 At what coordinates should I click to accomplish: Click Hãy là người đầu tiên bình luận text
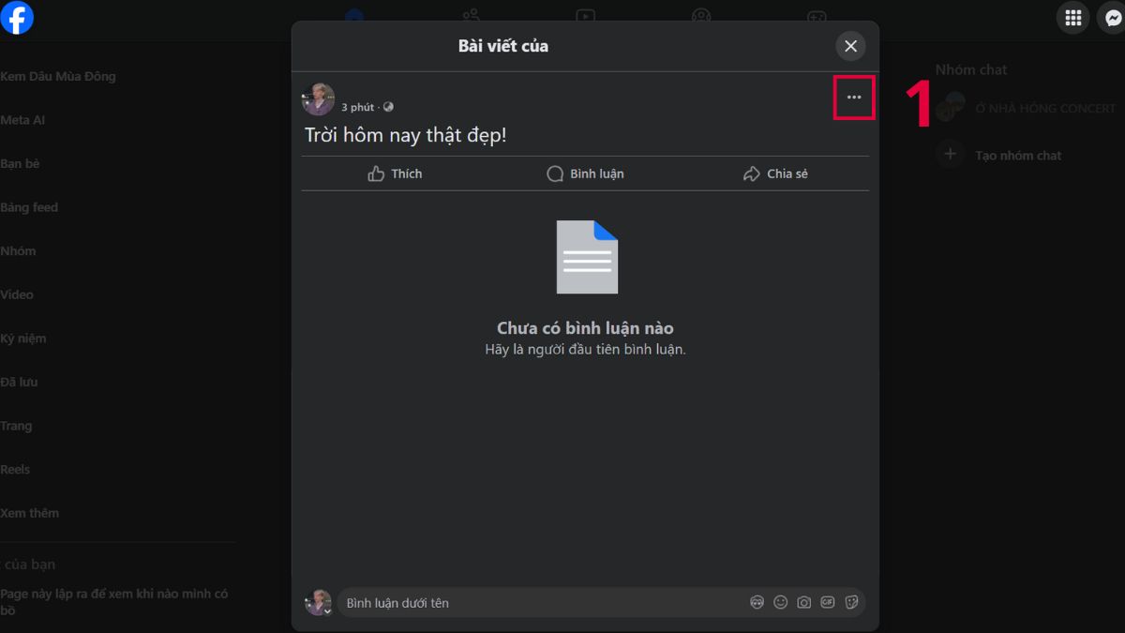tap(585, 349)
